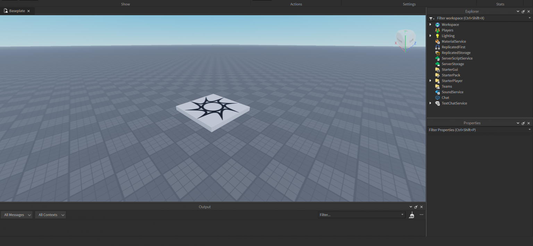Select the StarterGui folder icon
Image resolution: width=533 pixels, height=246 pixels.
pos(438,69)
